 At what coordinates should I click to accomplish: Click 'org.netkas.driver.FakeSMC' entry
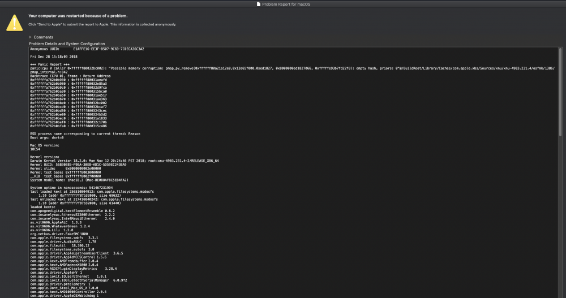coord(59,234)
